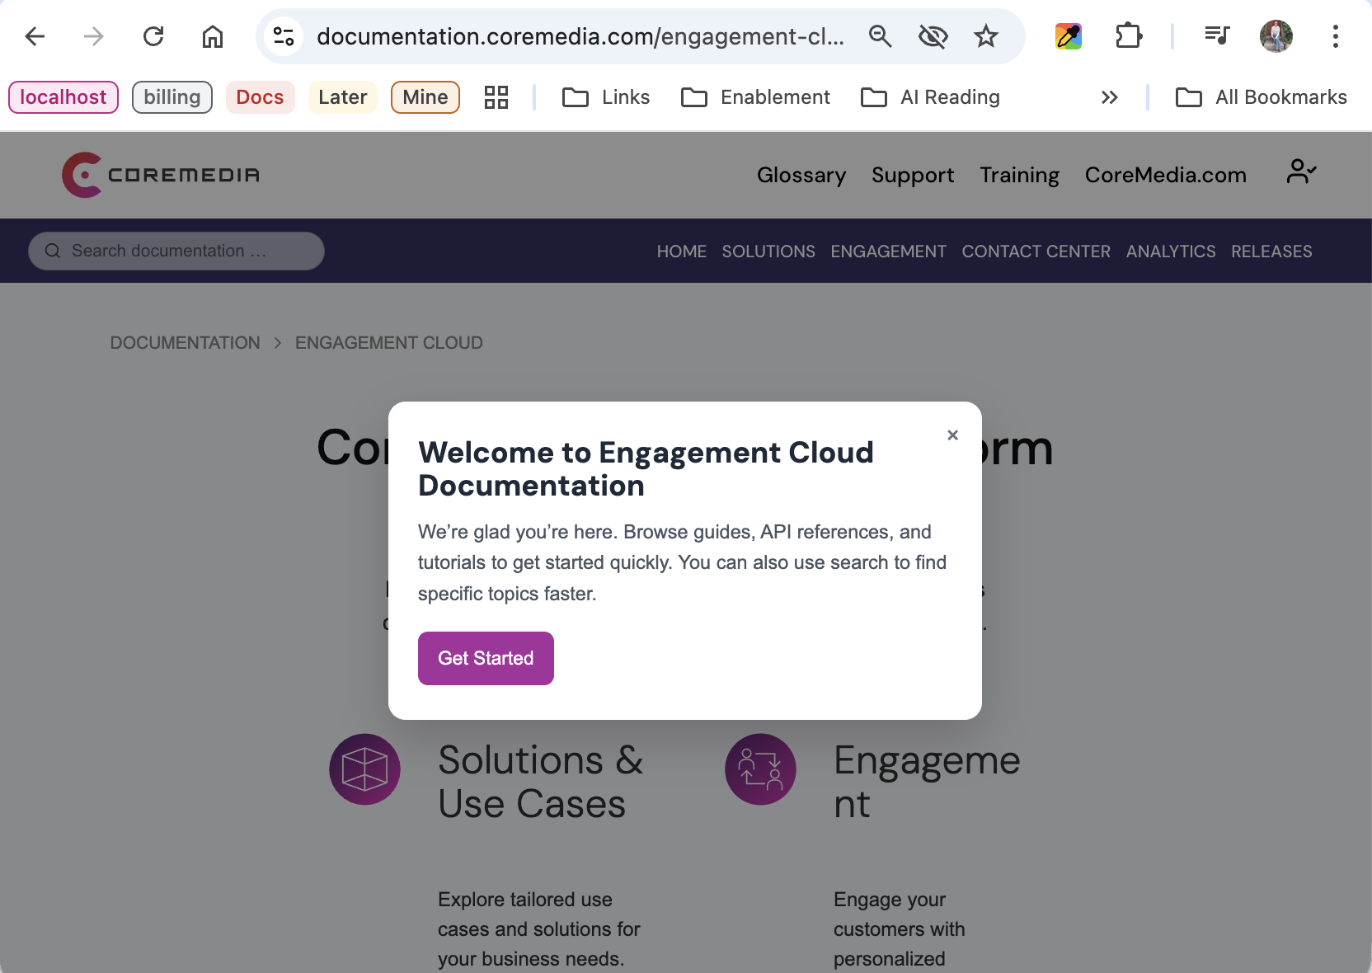The image size is (1372, 973).
Task: Visit CoreMedia.com link
Action: [1166, 175]
